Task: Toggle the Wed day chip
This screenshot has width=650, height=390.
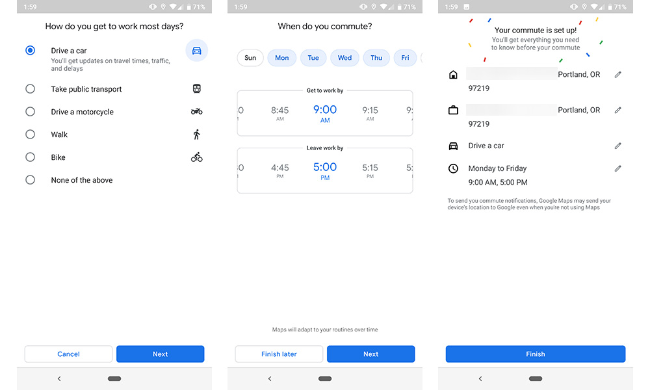Action: pos(344,58)
